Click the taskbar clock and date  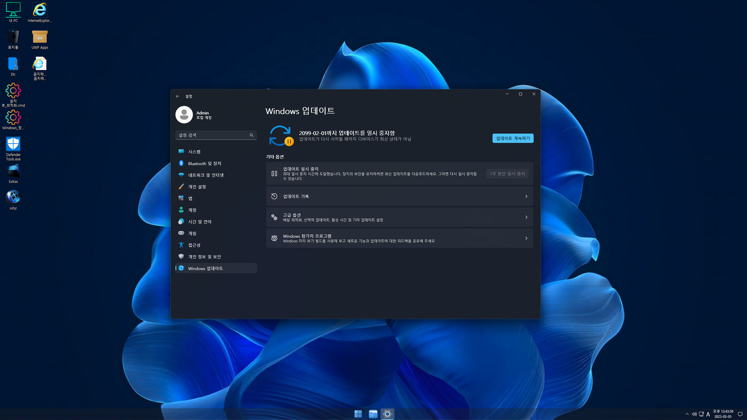point(723,414)
